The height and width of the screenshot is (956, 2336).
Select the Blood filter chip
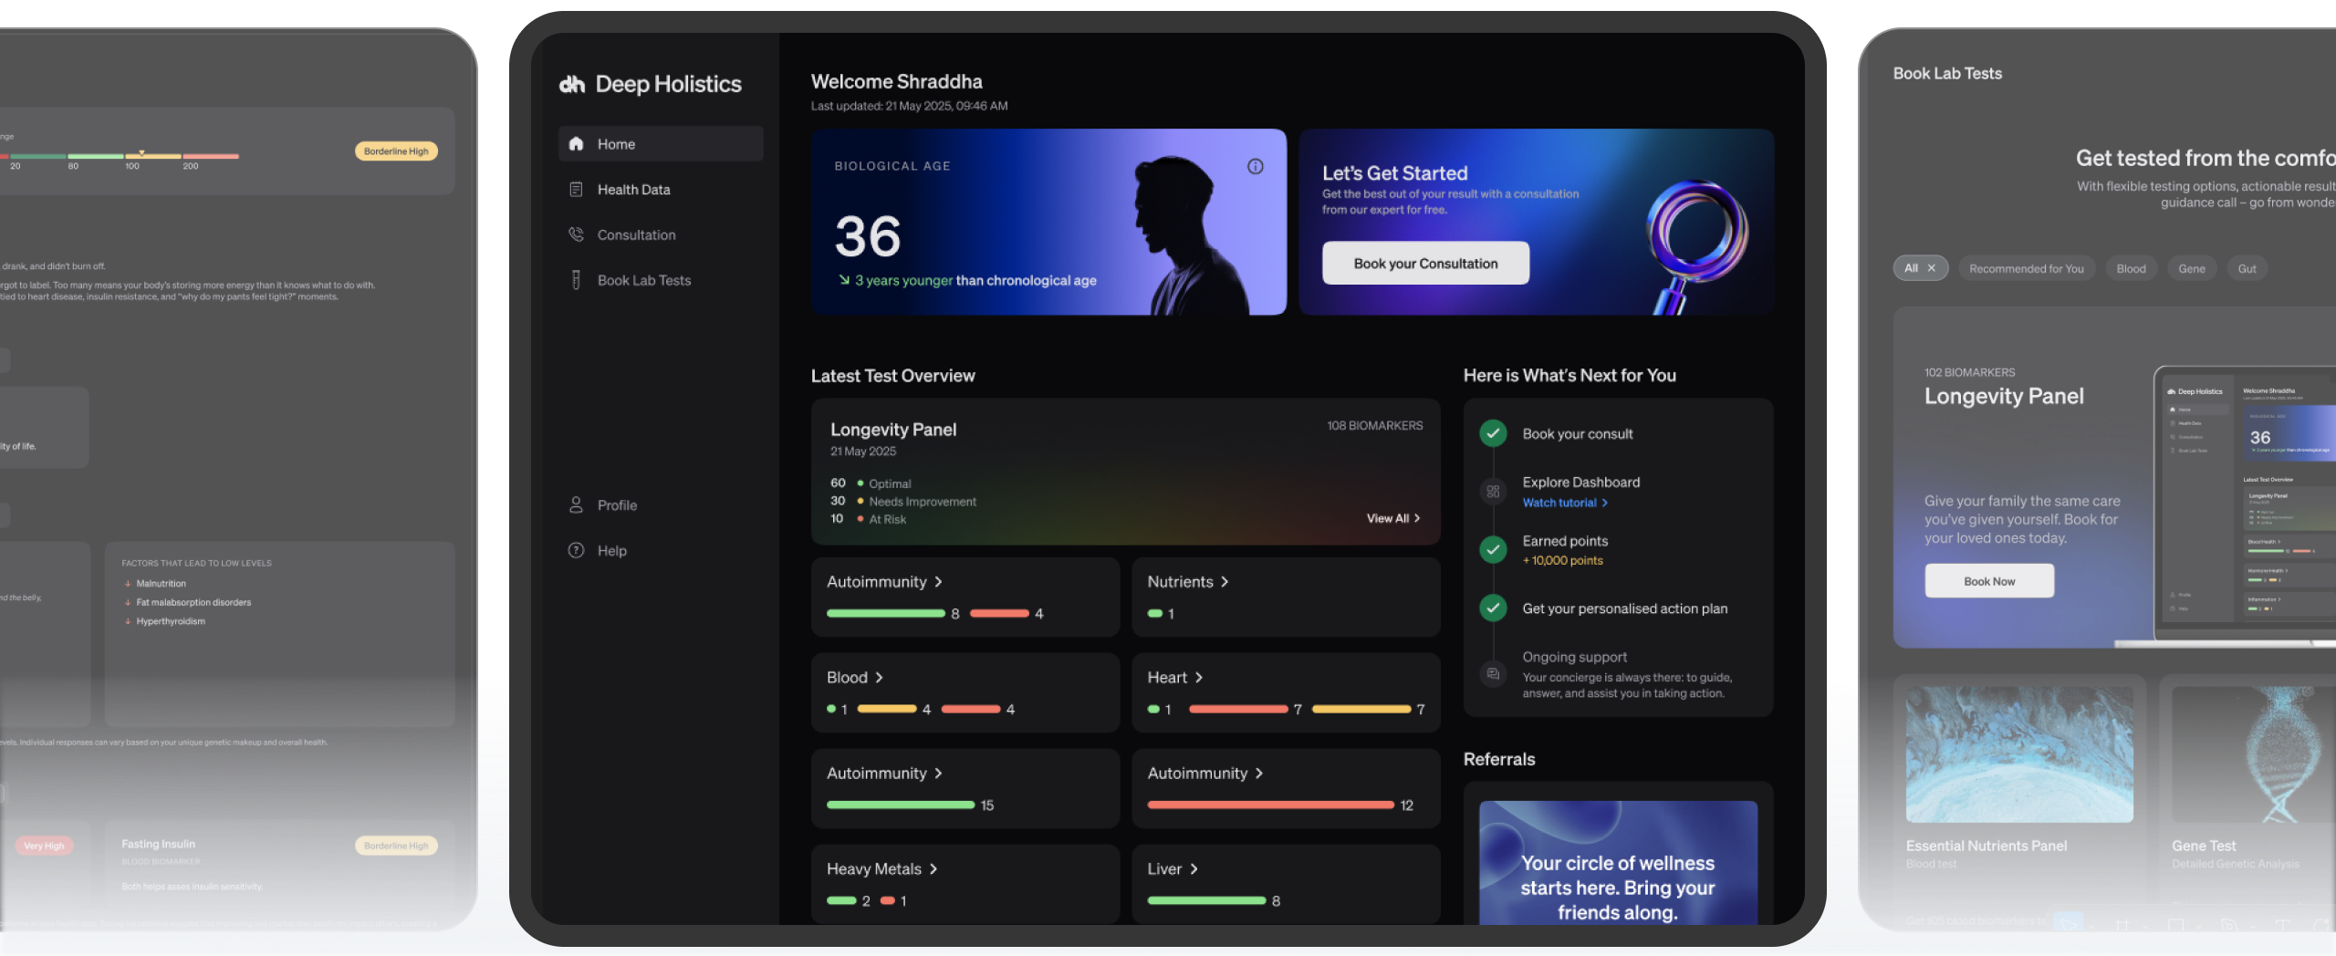(x=2131, y=268)
